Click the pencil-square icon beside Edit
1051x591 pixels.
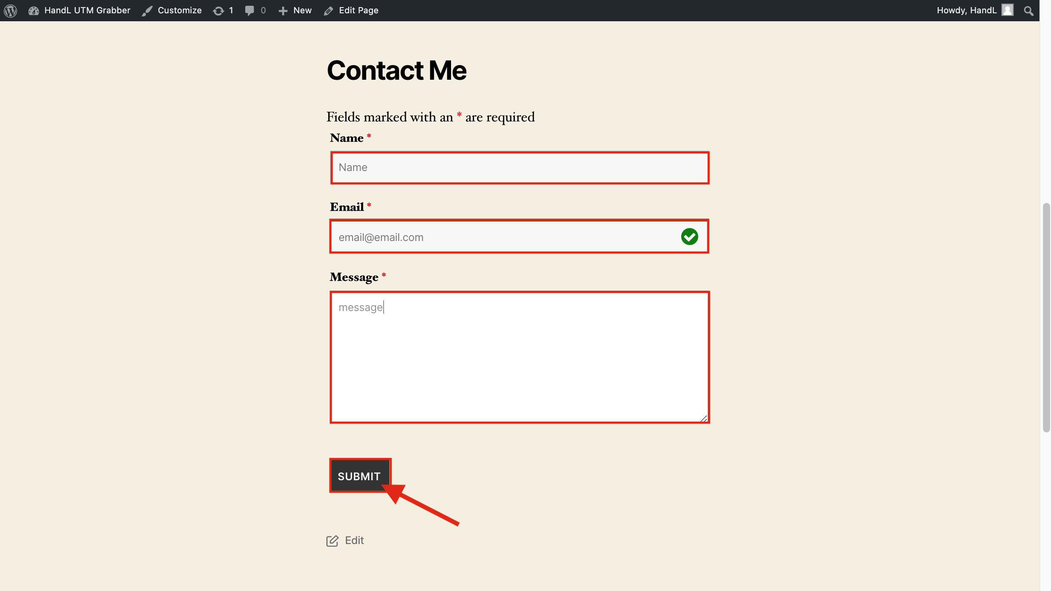[x=332, y=541]
